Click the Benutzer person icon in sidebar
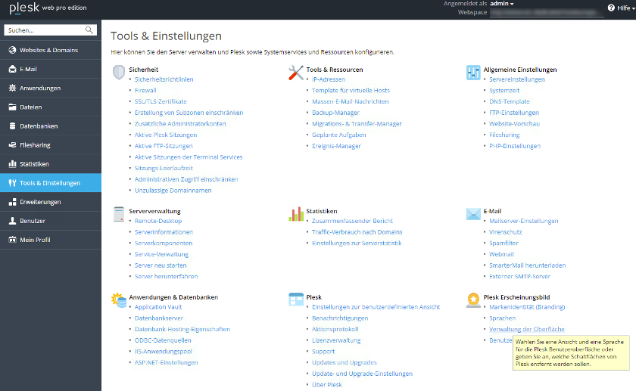 coord(13,221)
